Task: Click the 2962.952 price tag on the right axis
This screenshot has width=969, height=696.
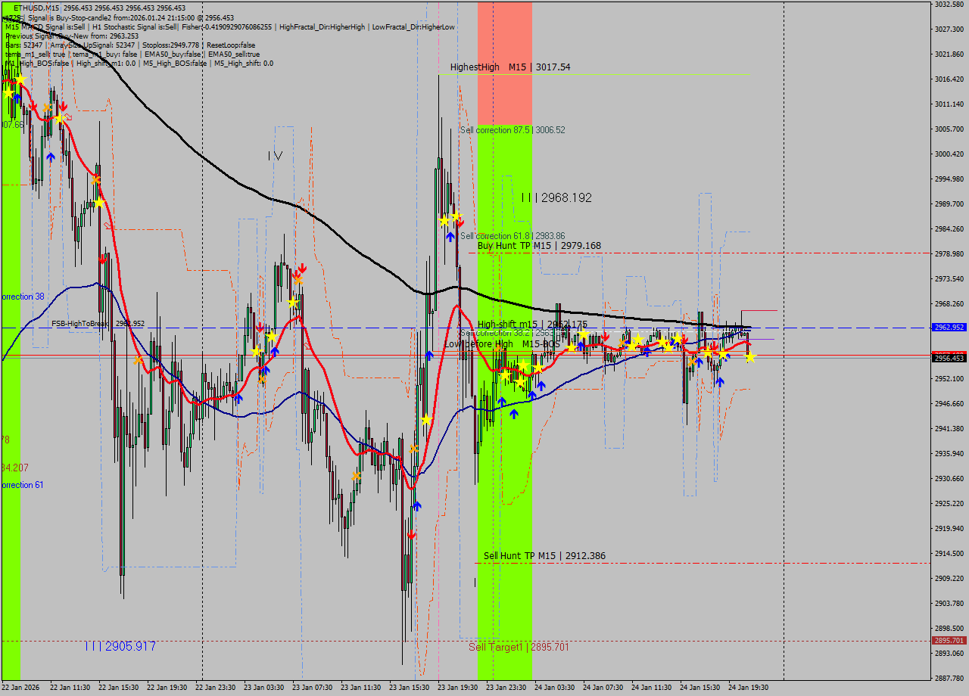Action: click(x=949, y=328)
